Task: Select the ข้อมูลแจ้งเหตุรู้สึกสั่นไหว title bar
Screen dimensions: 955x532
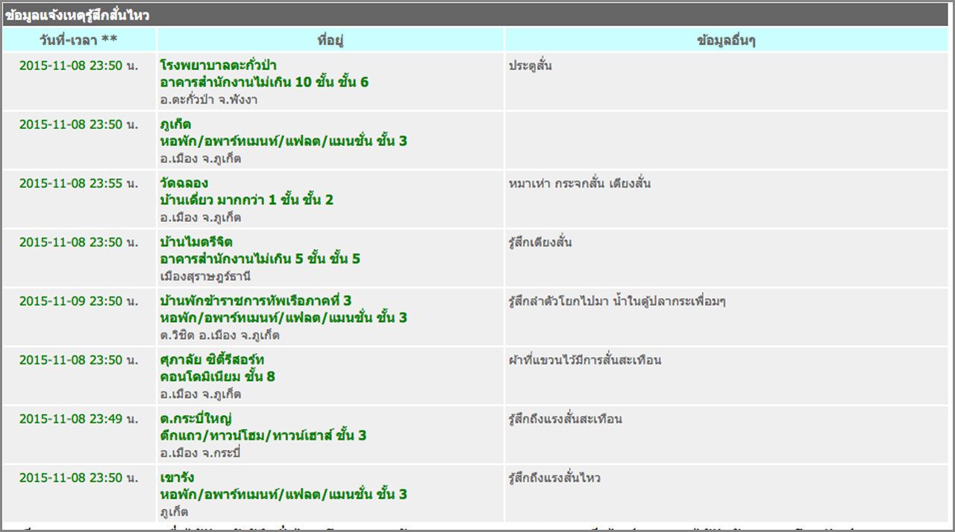Action: (78, 15)
